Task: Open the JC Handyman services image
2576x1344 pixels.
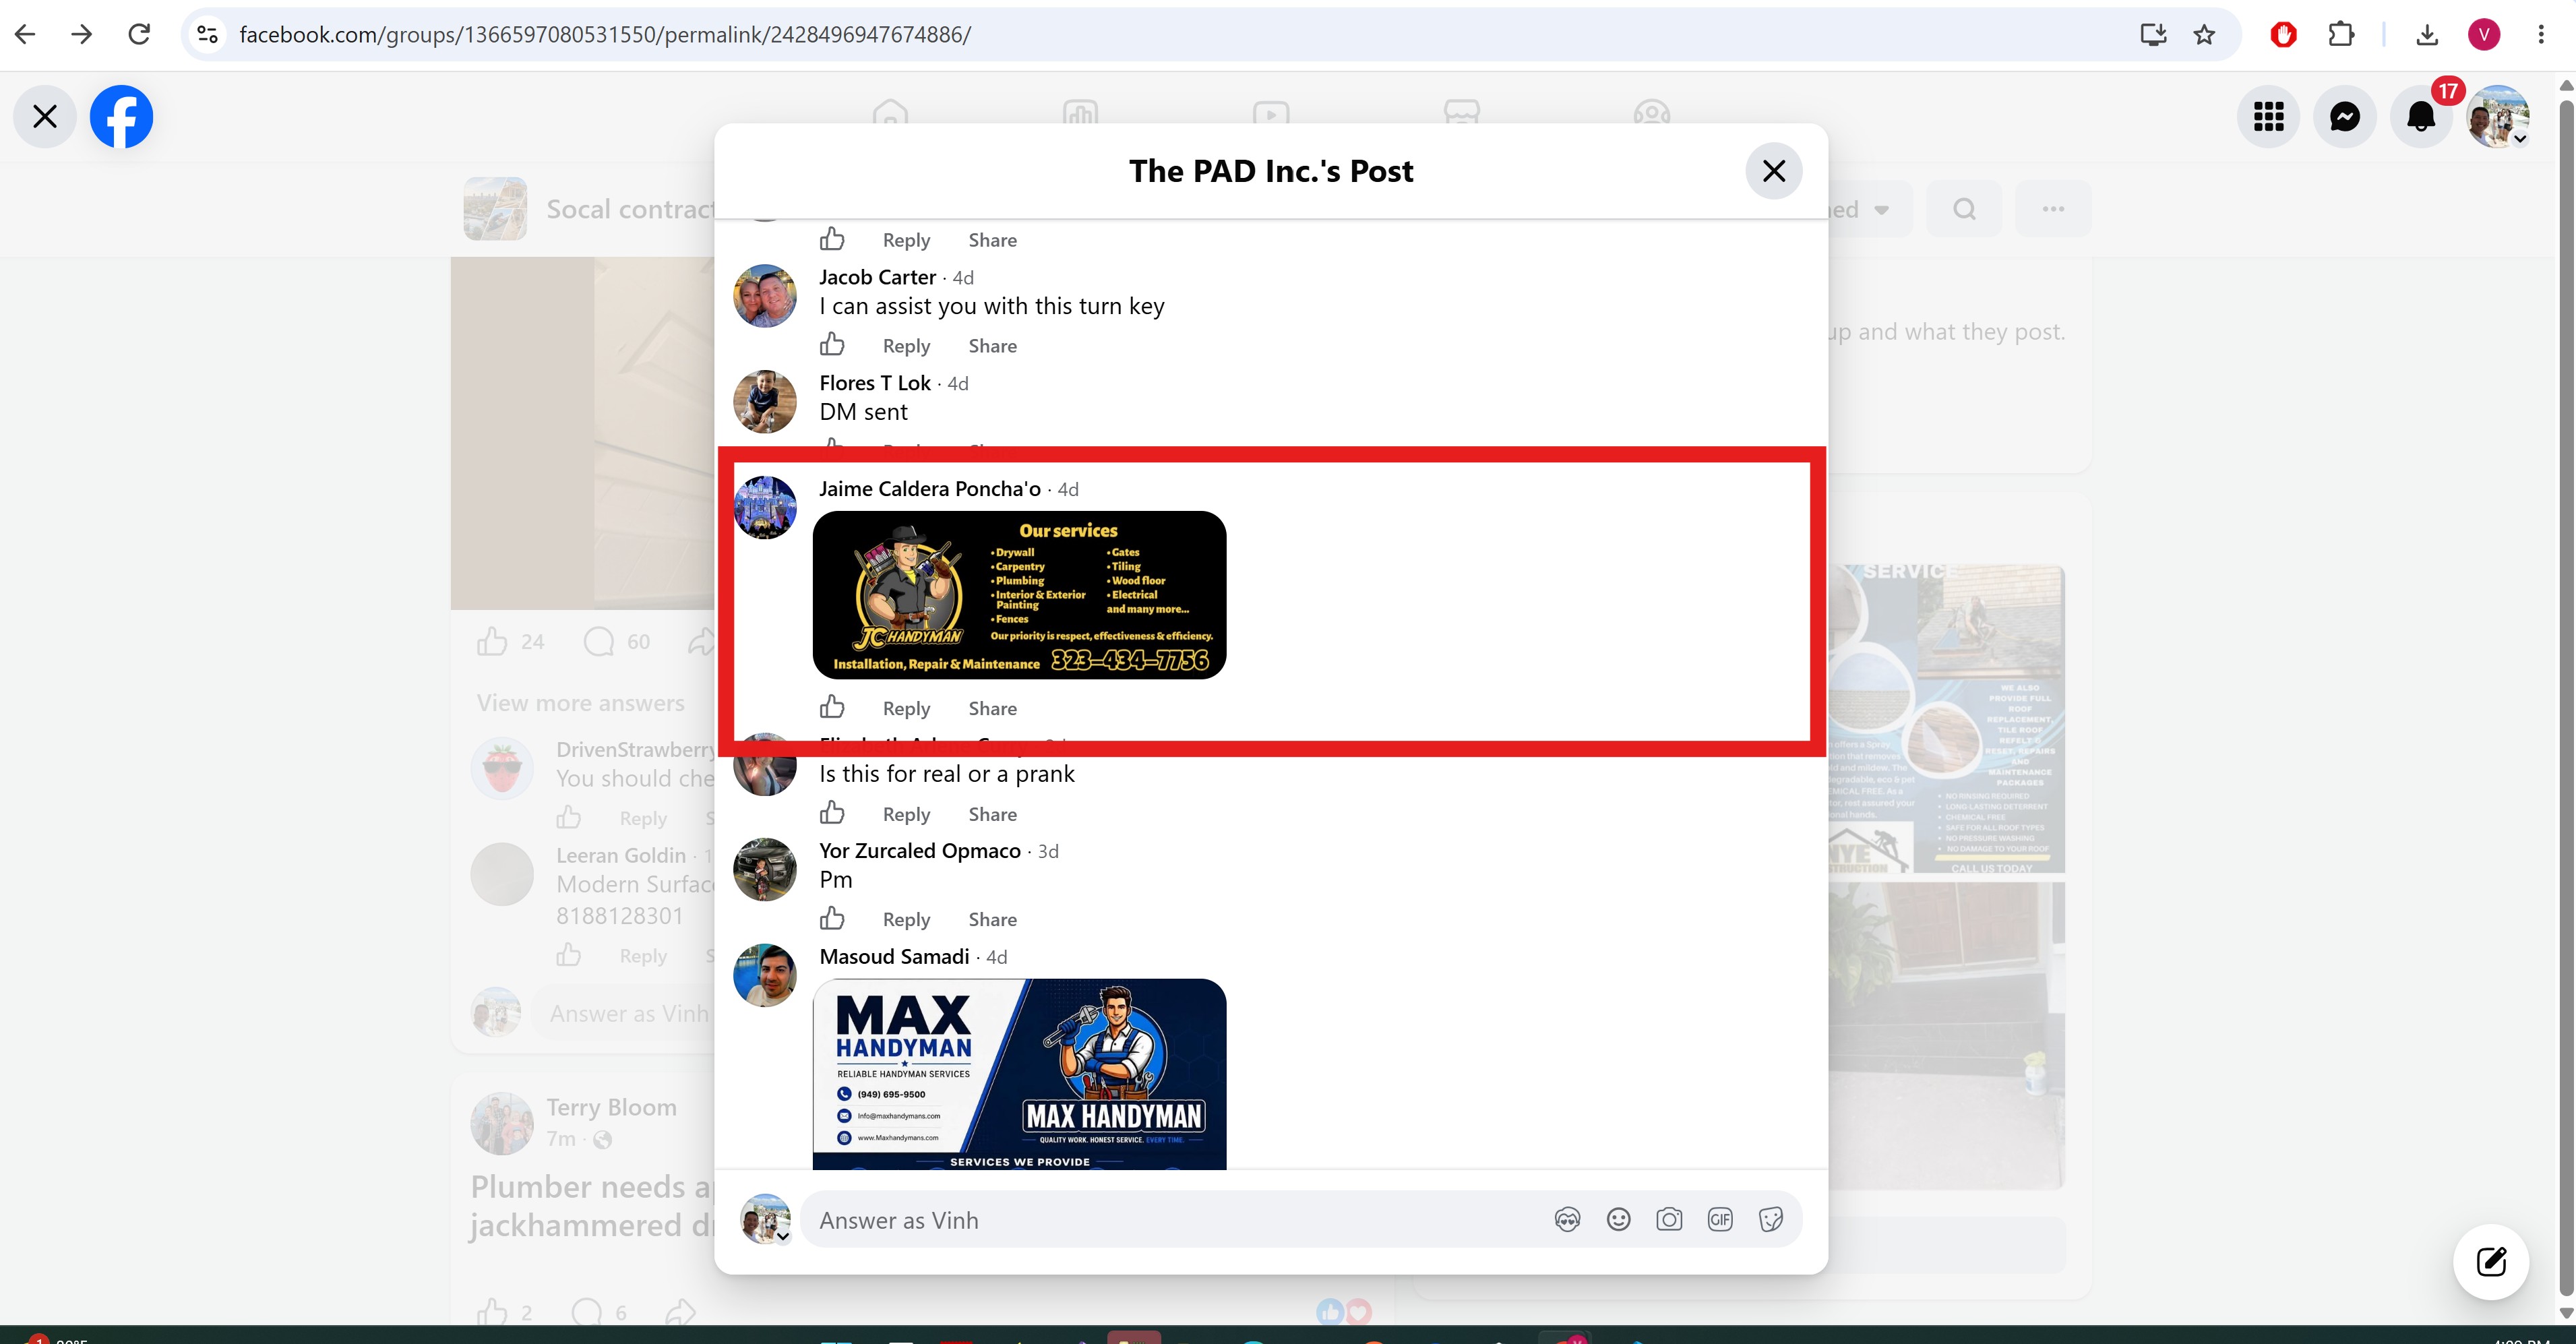Action: click(1019, 595)
